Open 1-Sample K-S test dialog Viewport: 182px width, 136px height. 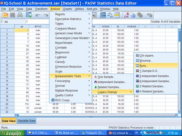pyautogui.click(x=156, y=71)
